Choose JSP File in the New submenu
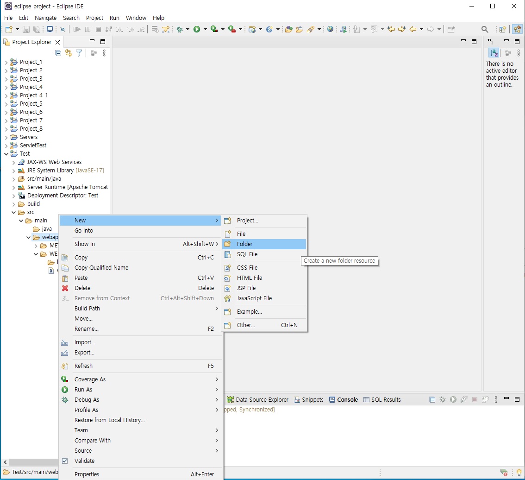 [264, 288]
